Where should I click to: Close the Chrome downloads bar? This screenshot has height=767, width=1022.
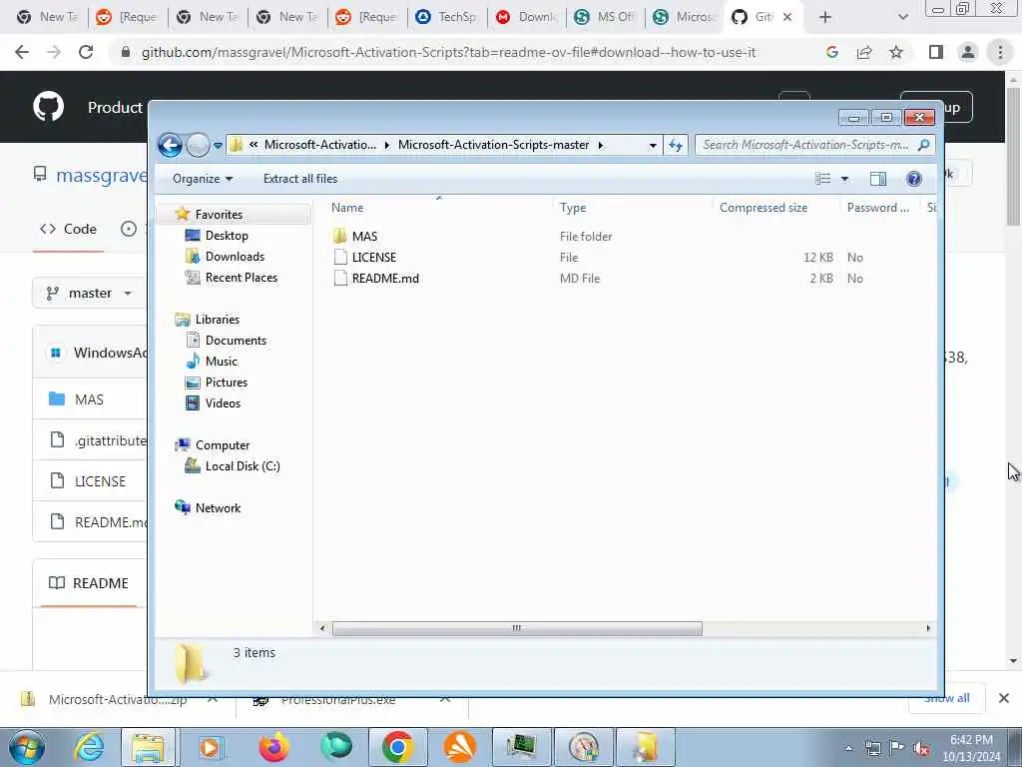[x=1004, y=698]
